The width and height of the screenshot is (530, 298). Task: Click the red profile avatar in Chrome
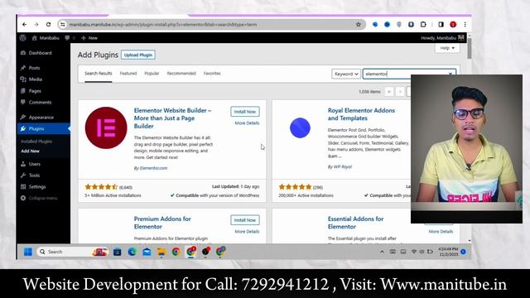coord(453,24)
